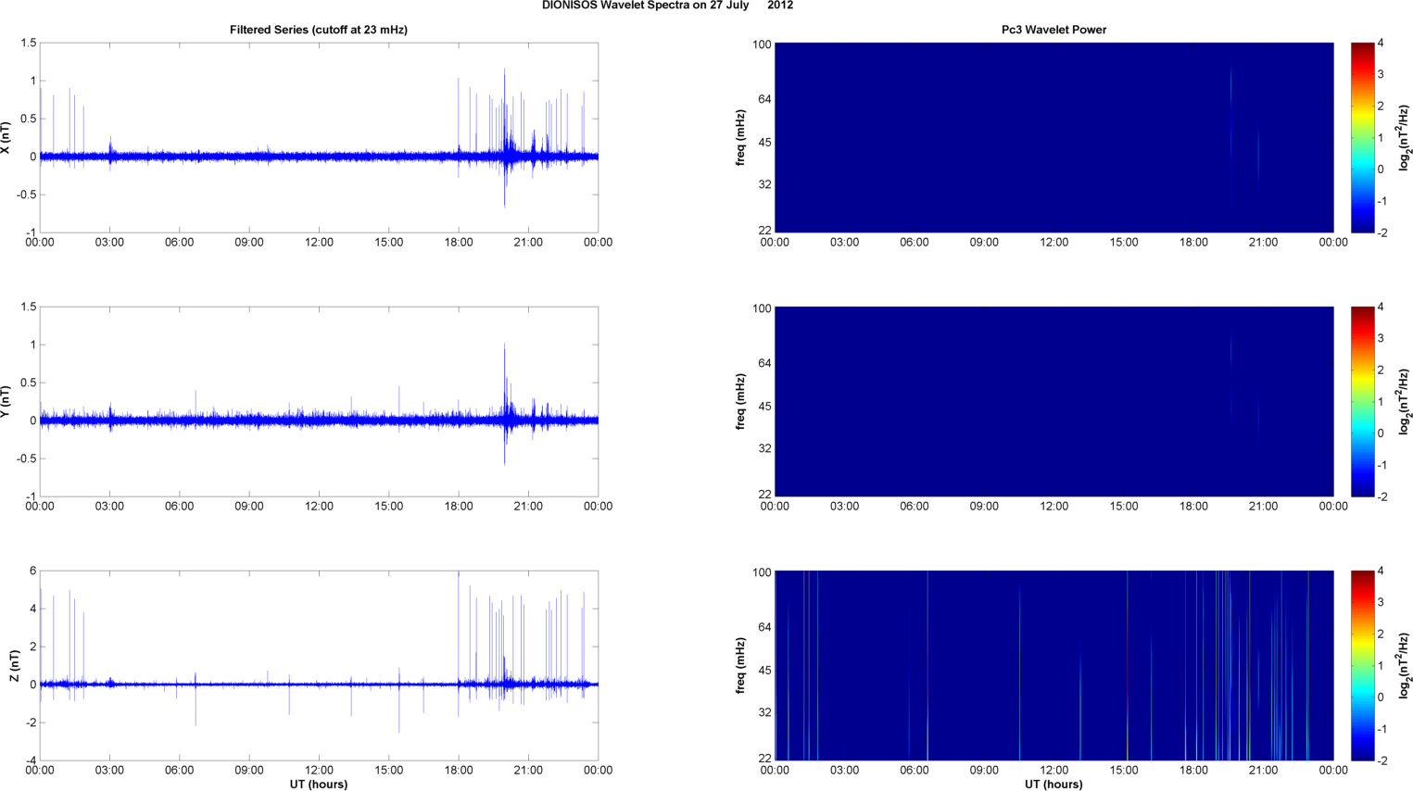
Task: Click the Z component filtered time series plot
Action: (x=319, y=666)
